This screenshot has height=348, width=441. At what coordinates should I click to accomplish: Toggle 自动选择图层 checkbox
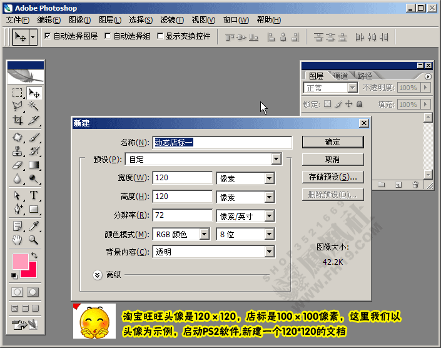click(x=48, y=36)
